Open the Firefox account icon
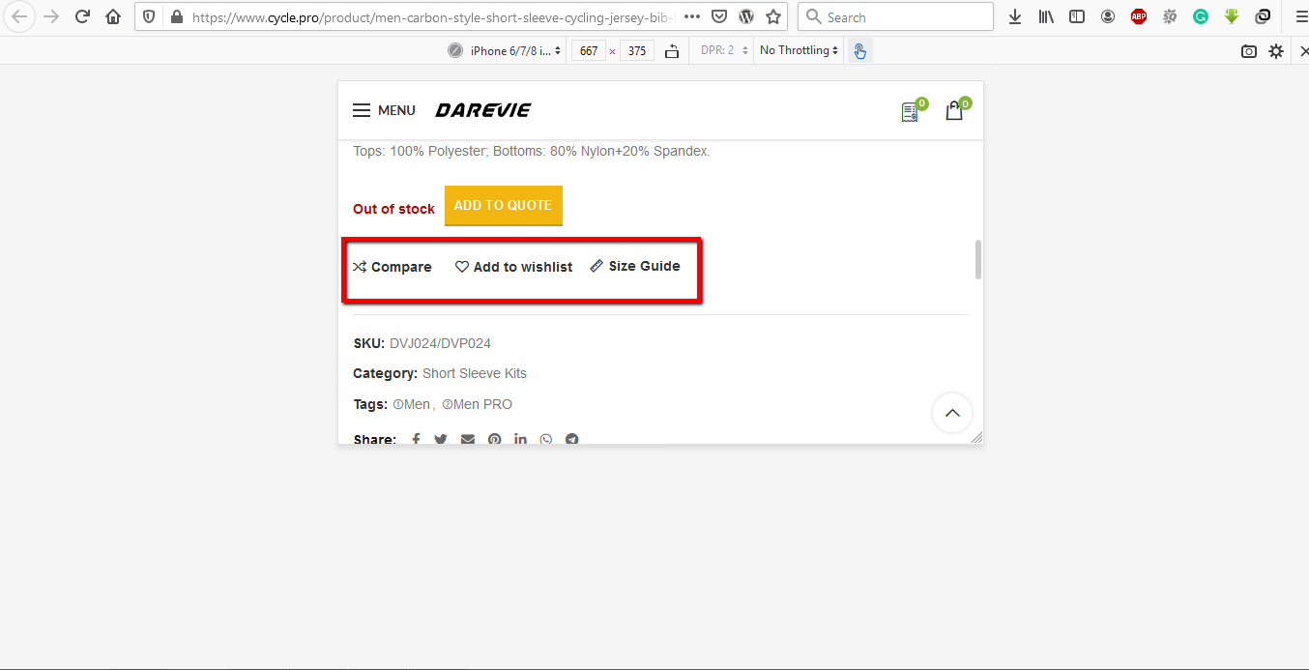Viewport: 1309px width, 670px height. coord(1108,16)
